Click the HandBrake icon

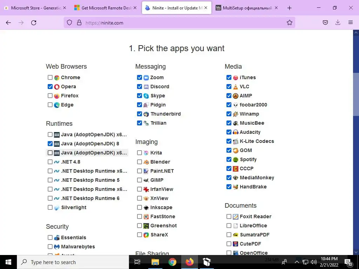(x=236, y=187)
